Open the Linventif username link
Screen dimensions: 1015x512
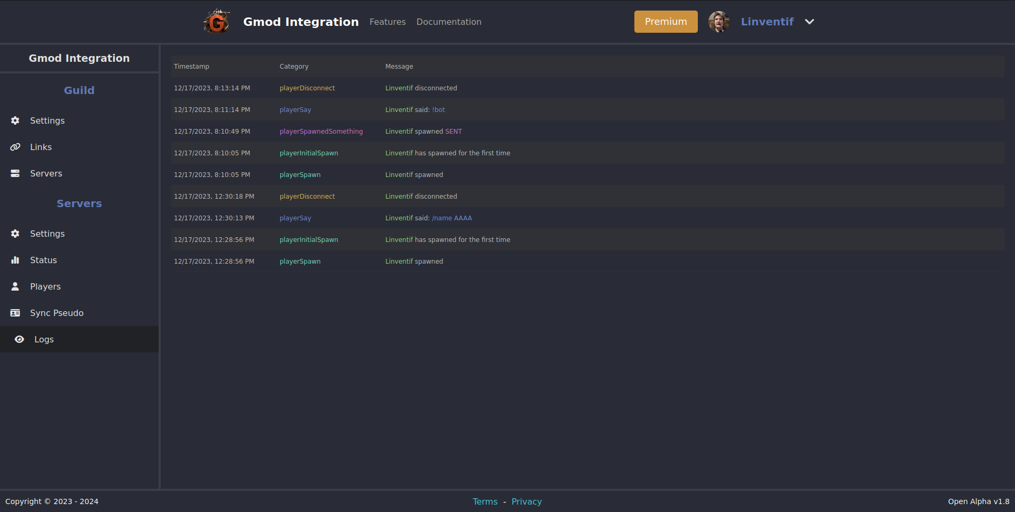(x=767, y=22)
